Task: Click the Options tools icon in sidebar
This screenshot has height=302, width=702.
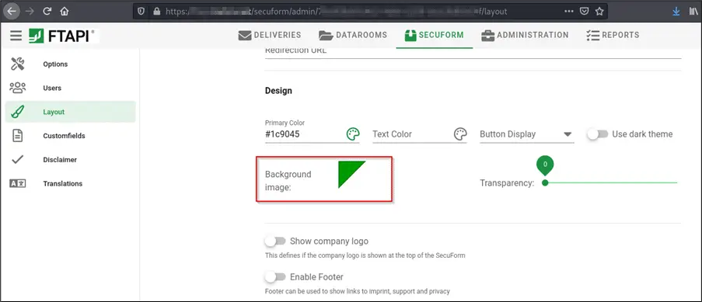Action: pos(17,64)
